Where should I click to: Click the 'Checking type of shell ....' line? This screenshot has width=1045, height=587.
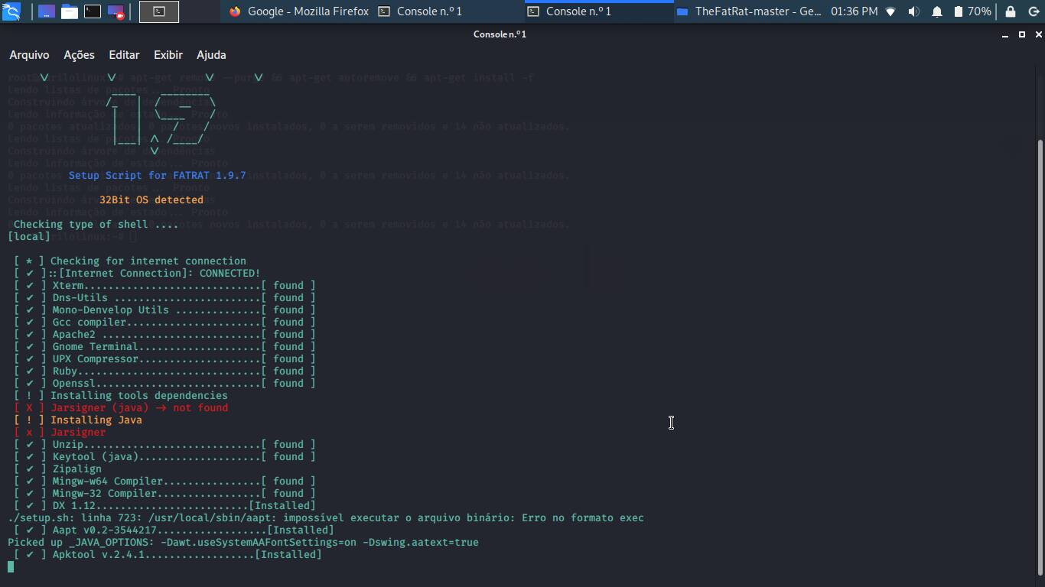[96, 224]
